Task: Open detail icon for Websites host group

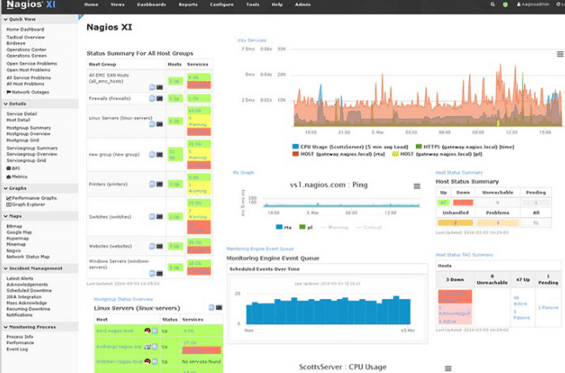Action: (152, 247)
